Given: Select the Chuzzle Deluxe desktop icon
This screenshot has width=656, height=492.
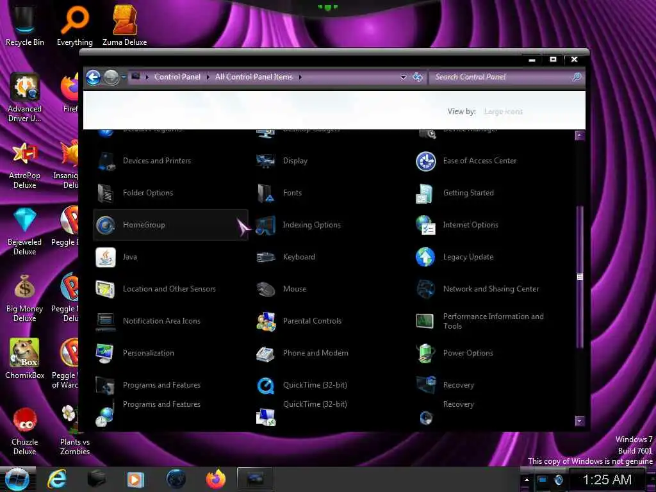Looking at the screenshot, I should pyautogui.click(x=25, y=431).
